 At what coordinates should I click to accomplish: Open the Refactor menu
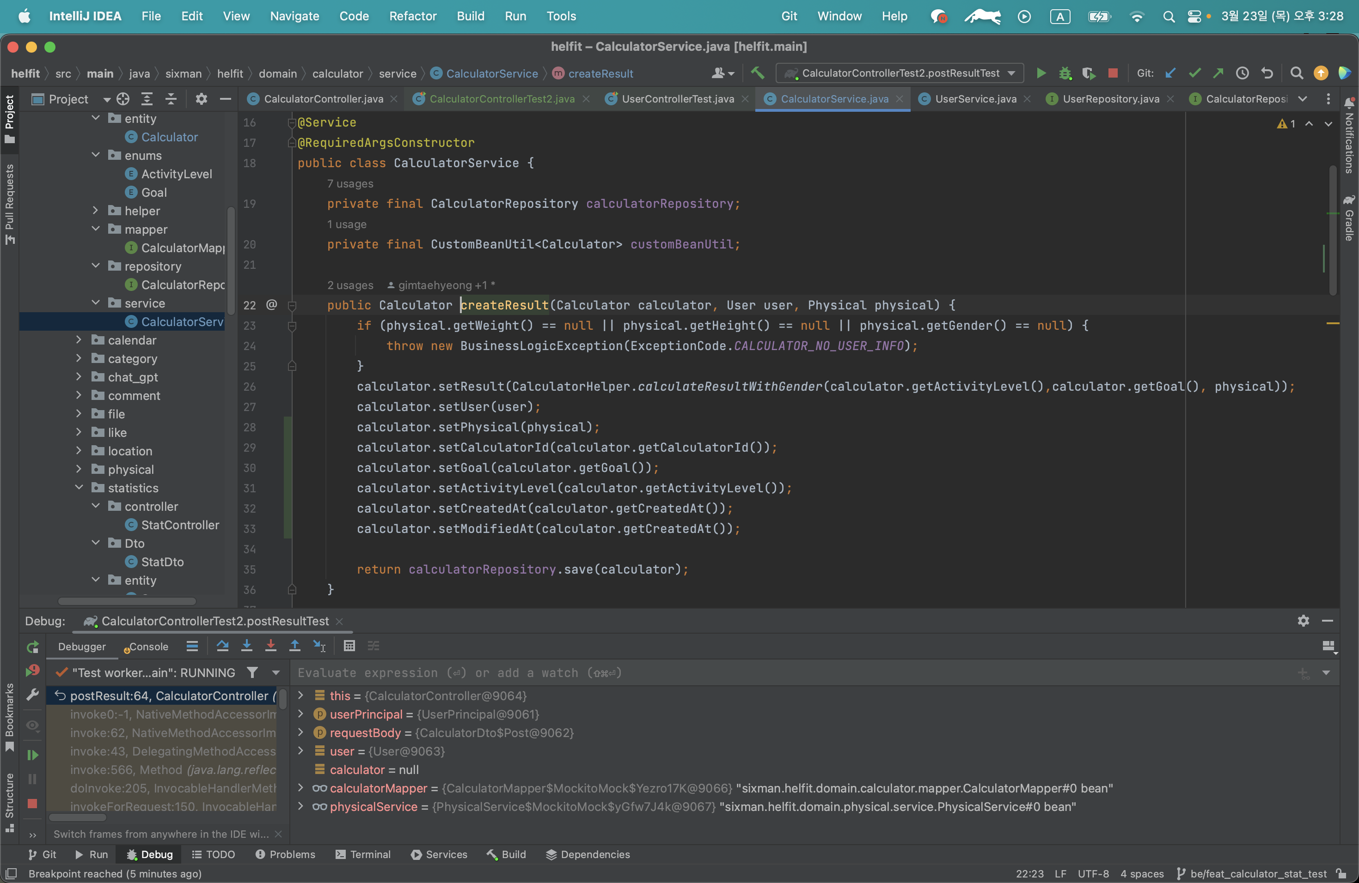tap(412, 16)
